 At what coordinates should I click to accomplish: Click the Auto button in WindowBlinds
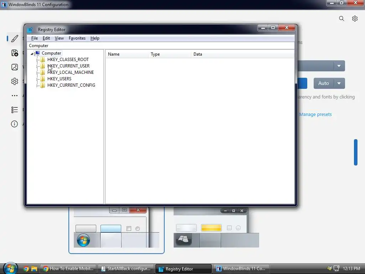click(x=324, y=83)
